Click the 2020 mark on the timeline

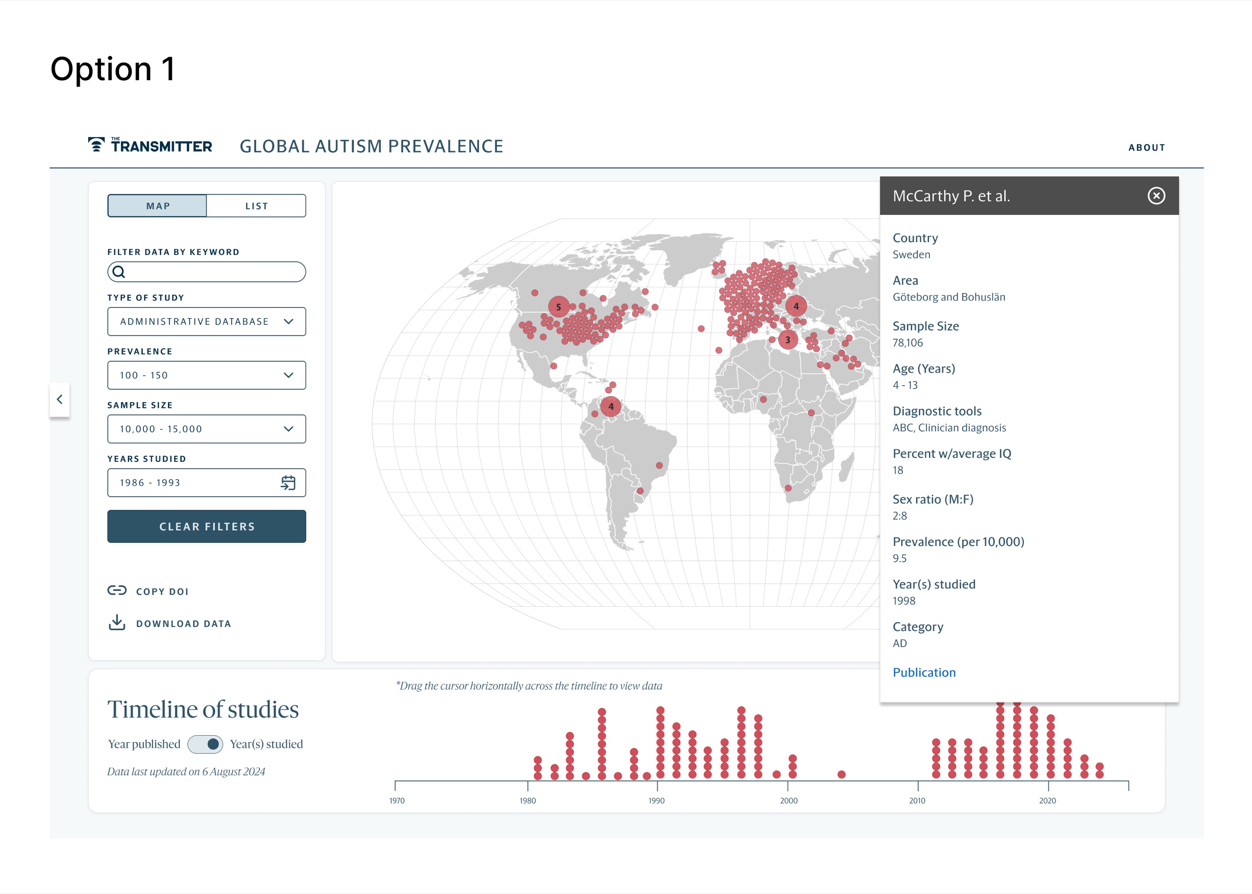(1047, 801)
